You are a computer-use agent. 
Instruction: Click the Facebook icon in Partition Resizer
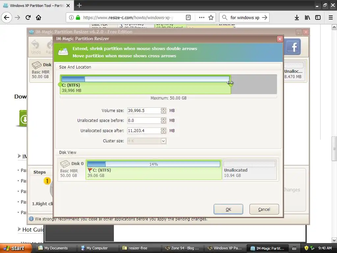pyautogui.click(x=293, y=47)
